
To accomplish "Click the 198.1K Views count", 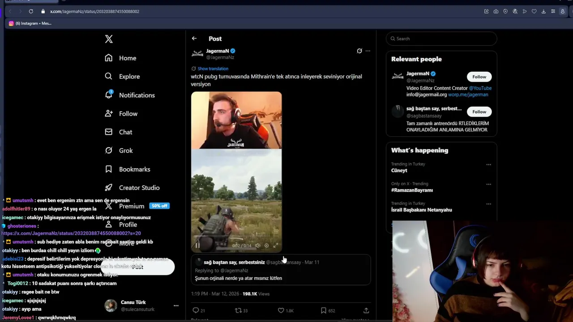I will (x=256, y=294).
